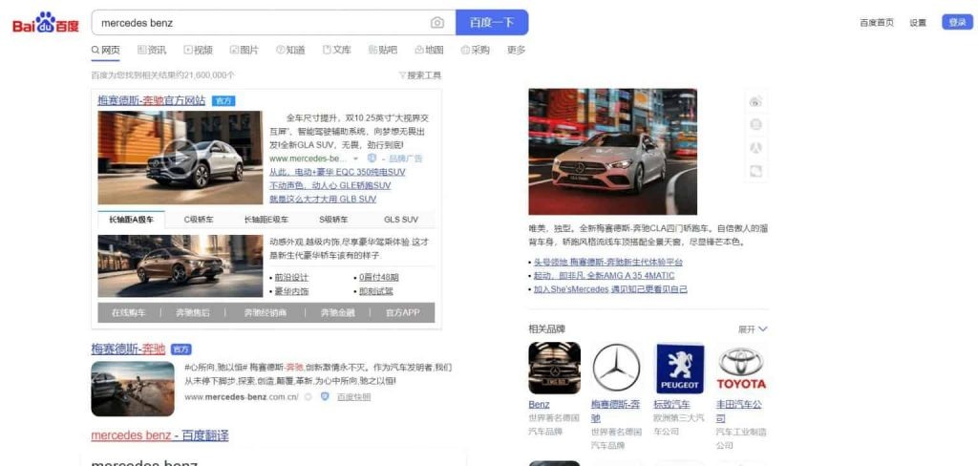
Task: Click the shield icon beside www.mercedes-be...
Action: tap(372, 159)
